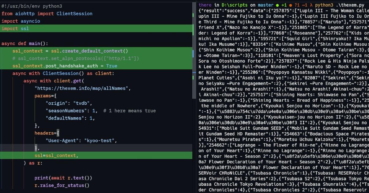Click "post_handshake_auth" in the code
The image size is (369, 193).
(72, 66)
